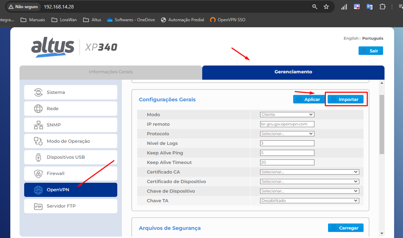The image size is (403, 238).
Task: Expand the Chave TA dropdown
Action: pyautogui.click(x=309, y=200)
